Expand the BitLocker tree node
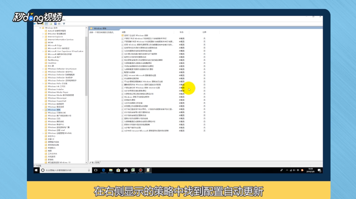Viewport: 356px width, 199px height. (43, 34)
